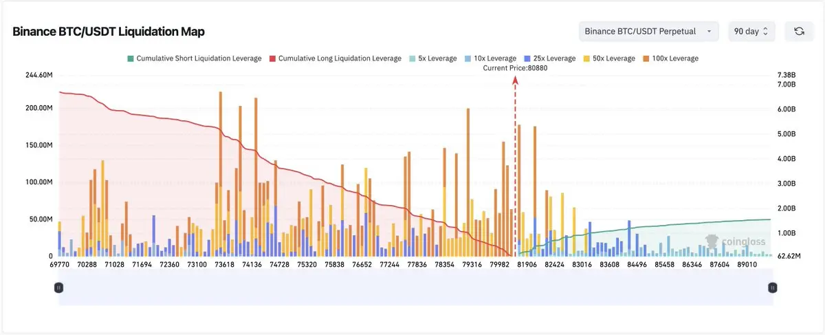The height and width of the screenshot is (335, 825).
Task: Click left y-axis value 244.60M
Action: pyautogui.click(x=38, y=75)
